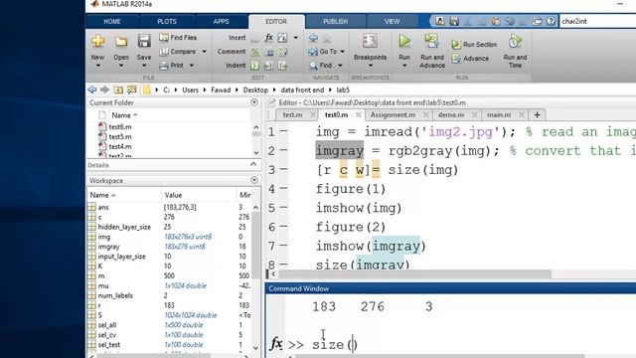Expand the Run dropdown arrow
636x358 pixels.
click(x=404, y=66)
